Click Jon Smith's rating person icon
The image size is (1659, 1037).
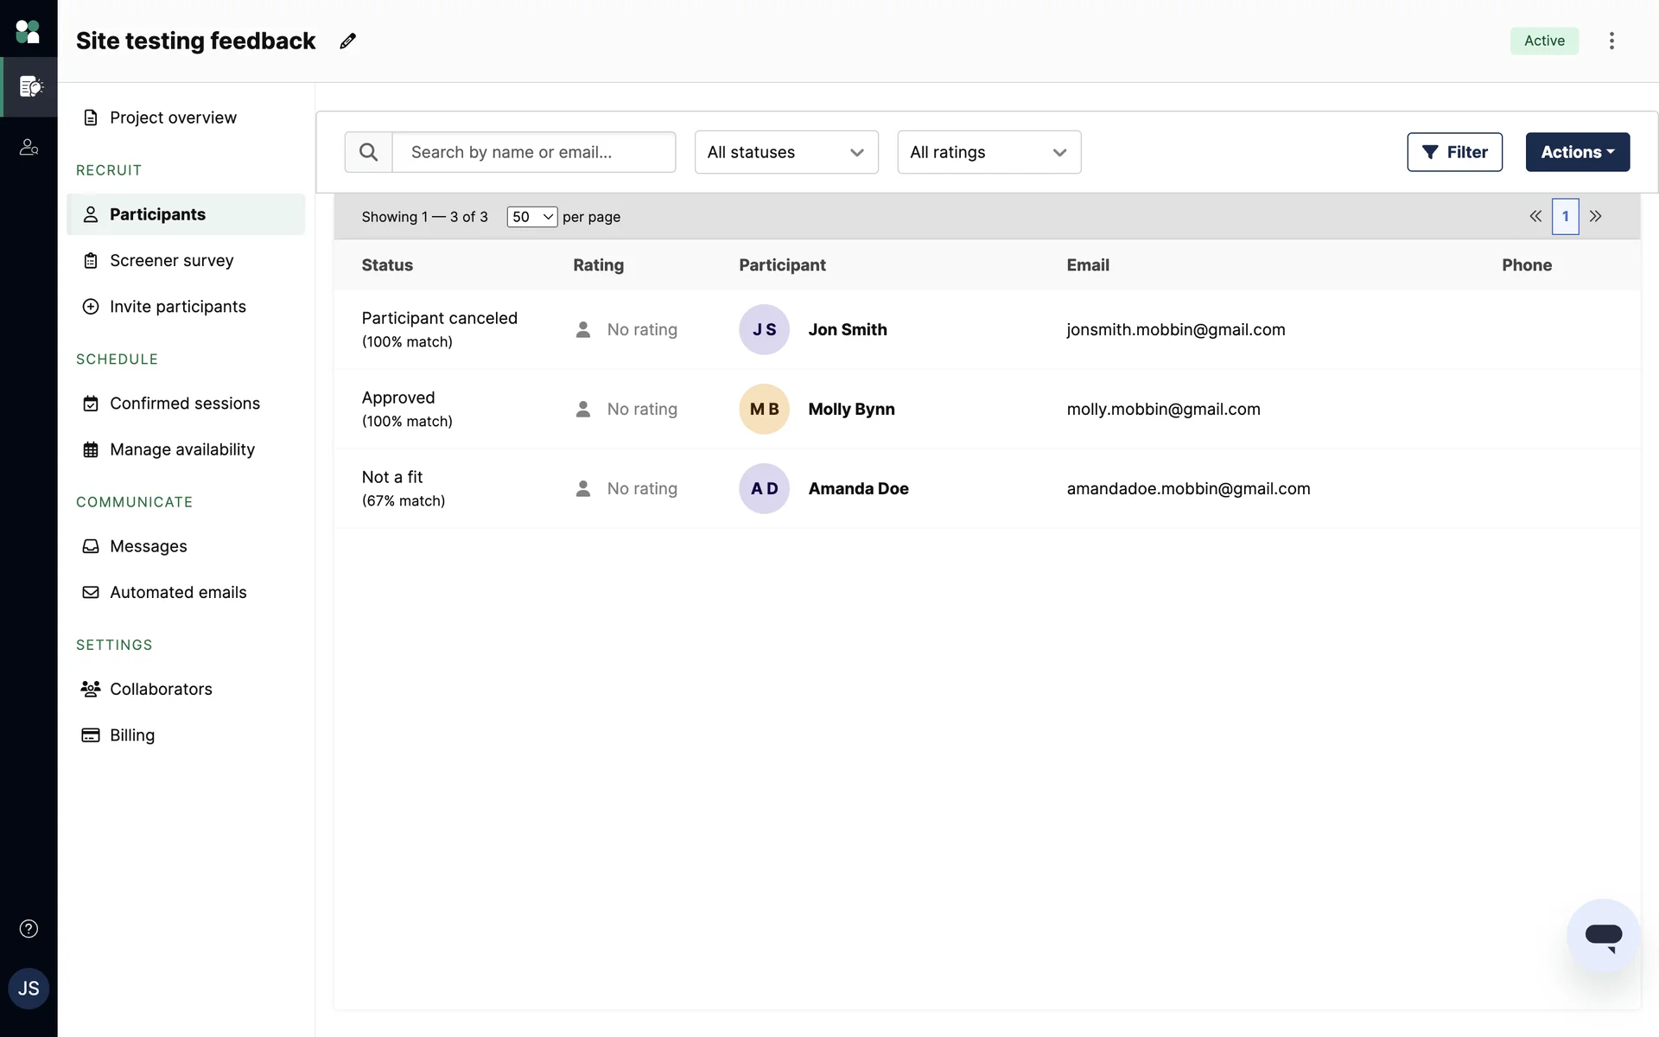coord(583,330)
